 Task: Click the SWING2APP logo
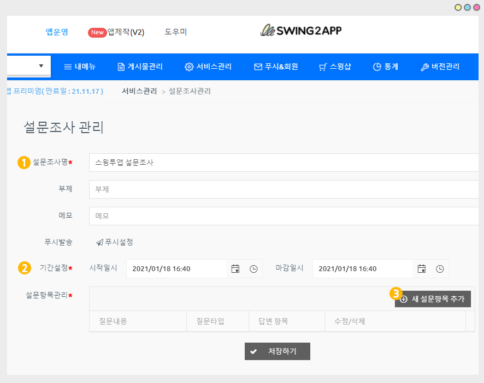(x=301, y=31)
